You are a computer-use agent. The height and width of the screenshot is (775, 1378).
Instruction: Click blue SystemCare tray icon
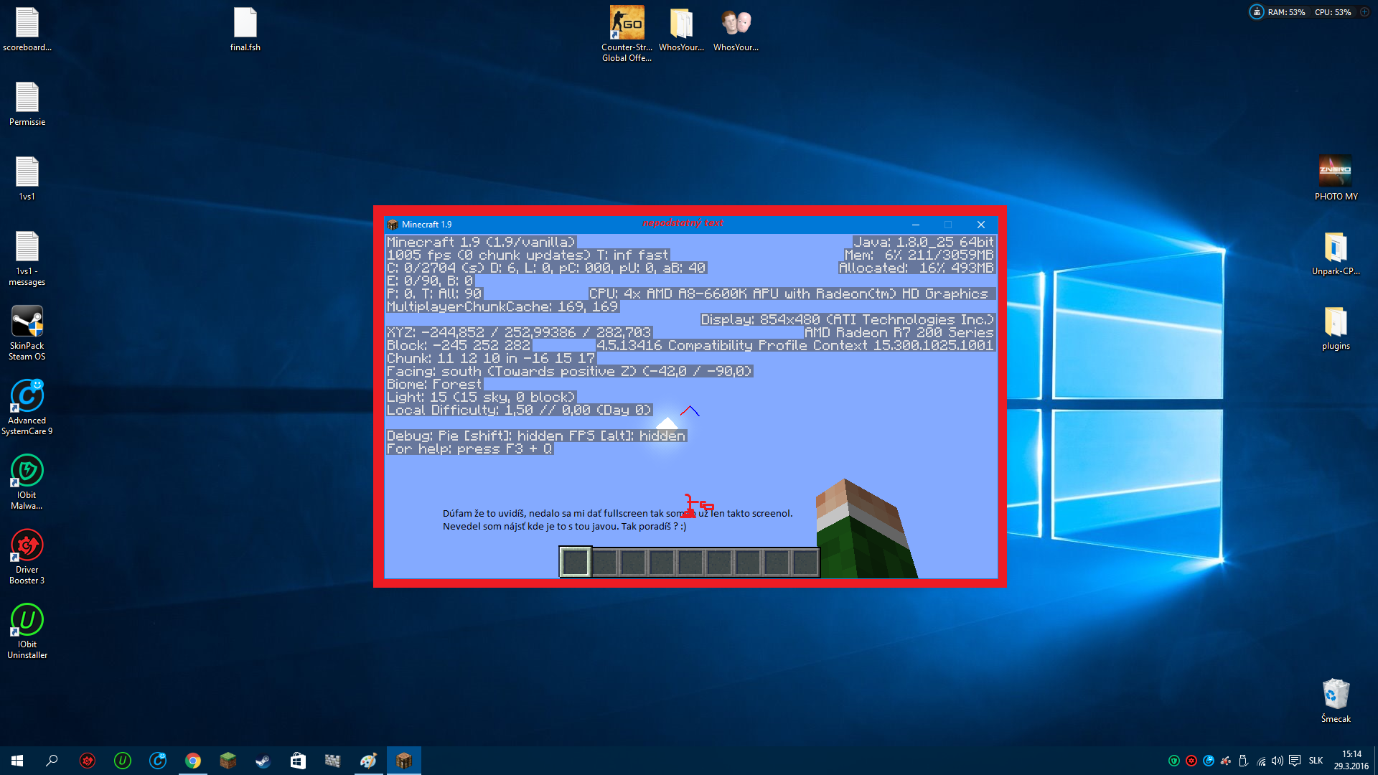[x=1209, y=761]
